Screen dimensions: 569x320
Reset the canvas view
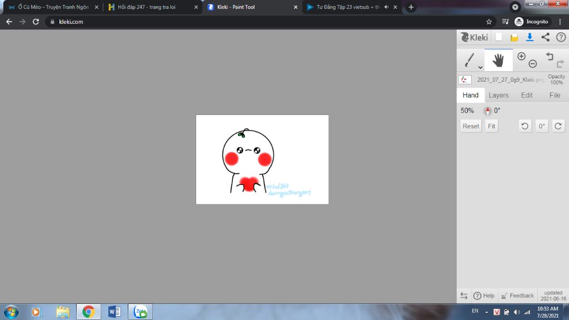471,126
